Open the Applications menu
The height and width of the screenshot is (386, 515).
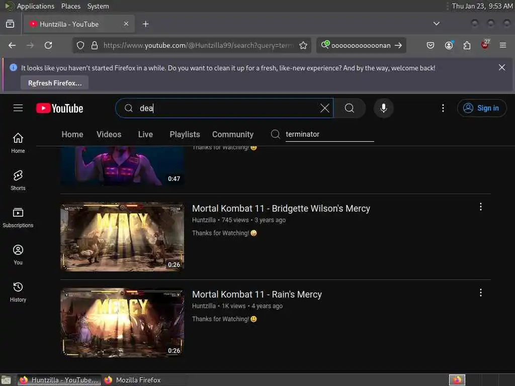(36, 6)
